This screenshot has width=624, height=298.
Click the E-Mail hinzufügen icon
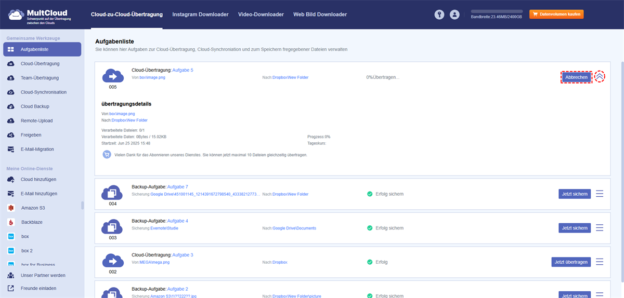click(11, 194)
